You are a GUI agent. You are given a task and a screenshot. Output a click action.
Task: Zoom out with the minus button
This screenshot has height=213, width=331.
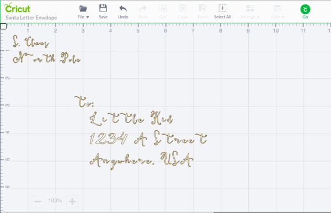point(38,201)
